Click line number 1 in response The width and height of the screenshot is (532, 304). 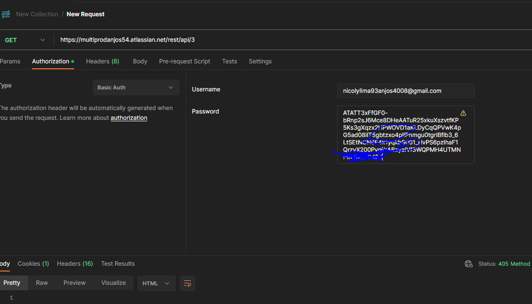(11, 298)
